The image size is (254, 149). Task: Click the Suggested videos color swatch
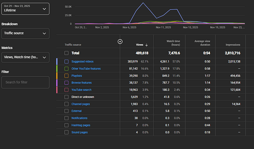[57, 62]
